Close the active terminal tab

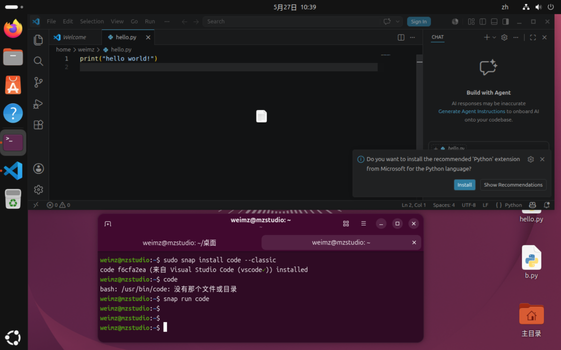point(414,242)
